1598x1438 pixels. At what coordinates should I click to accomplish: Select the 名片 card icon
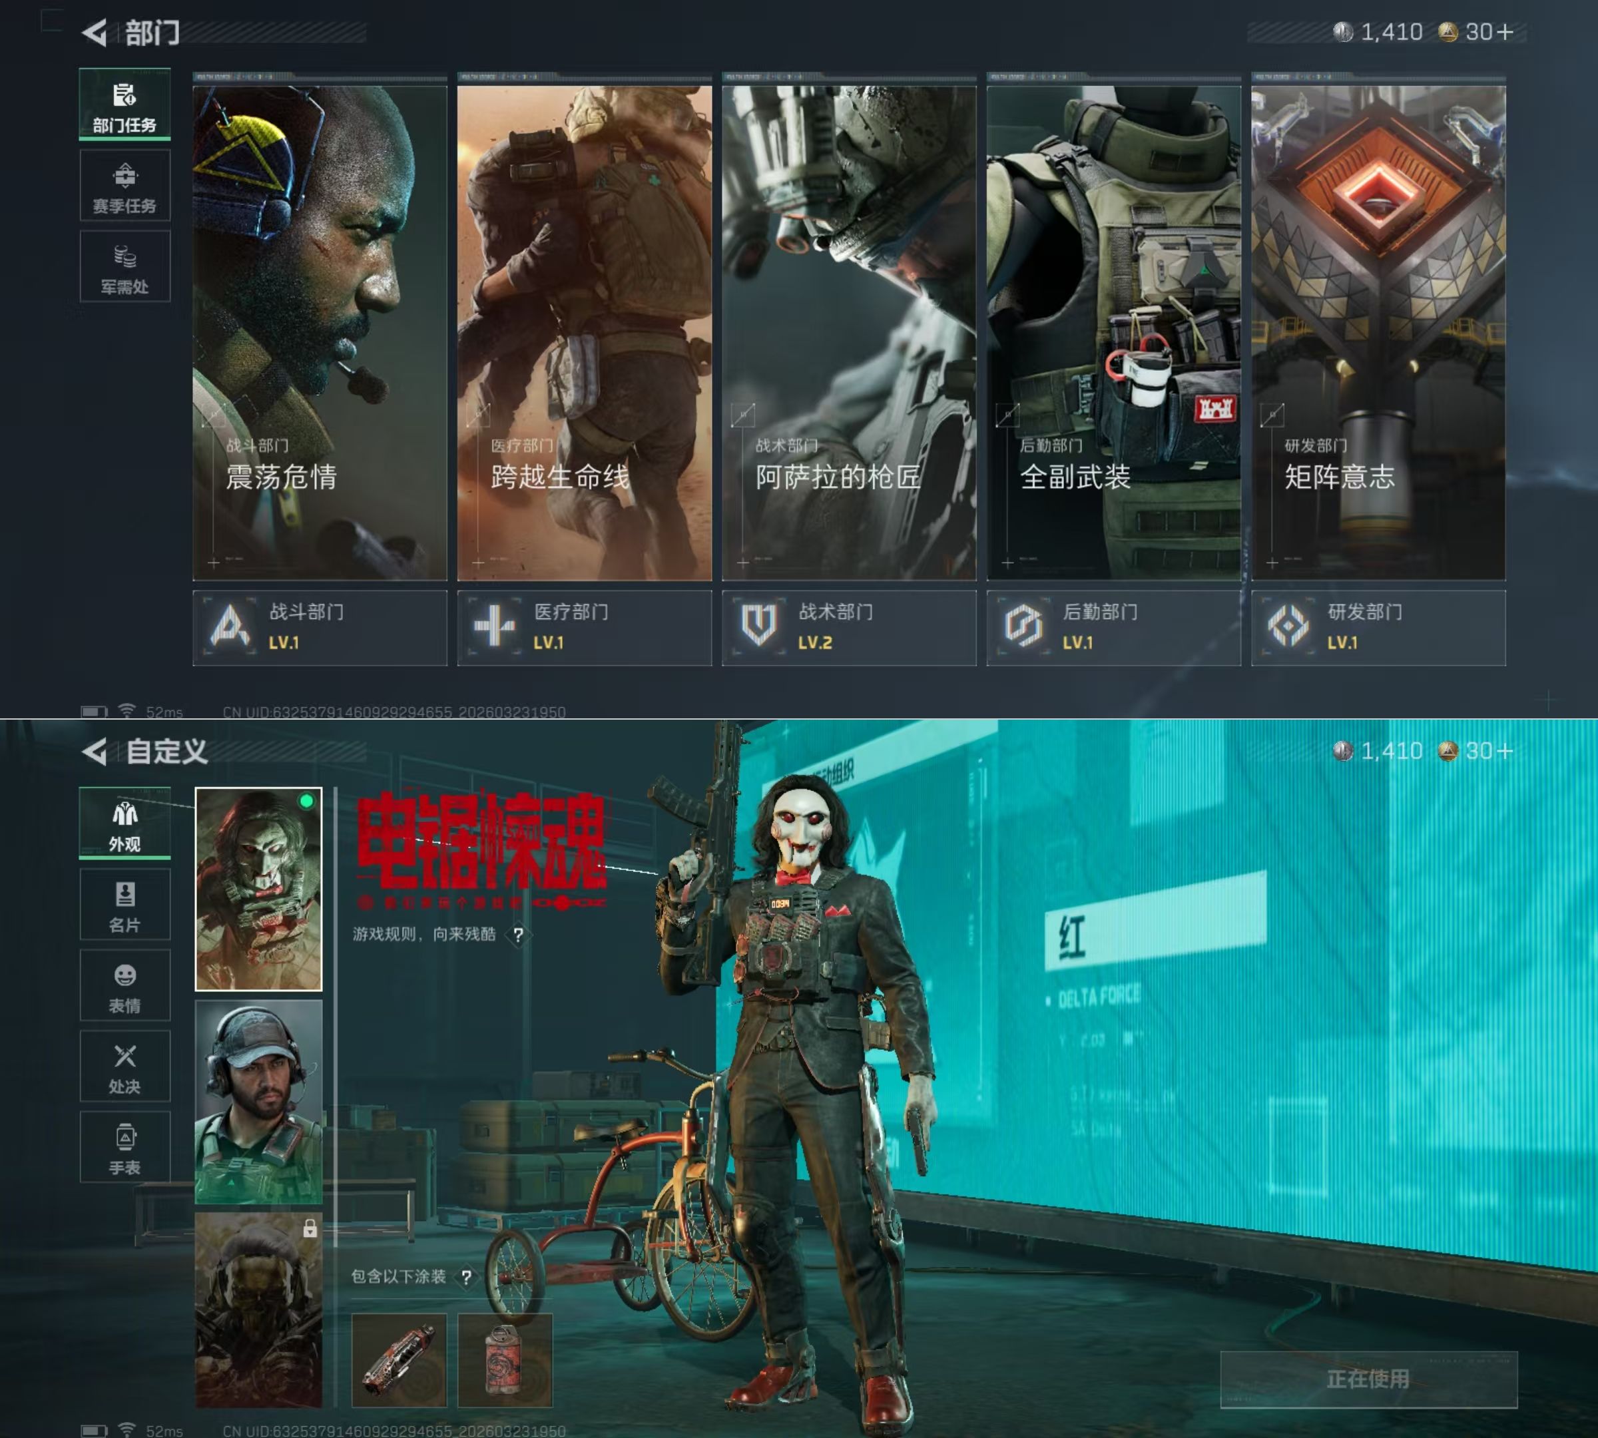coord(125,905)
